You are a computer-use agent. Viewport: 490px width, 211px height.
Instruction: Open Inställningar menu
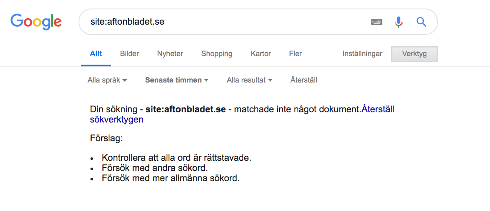362,54
